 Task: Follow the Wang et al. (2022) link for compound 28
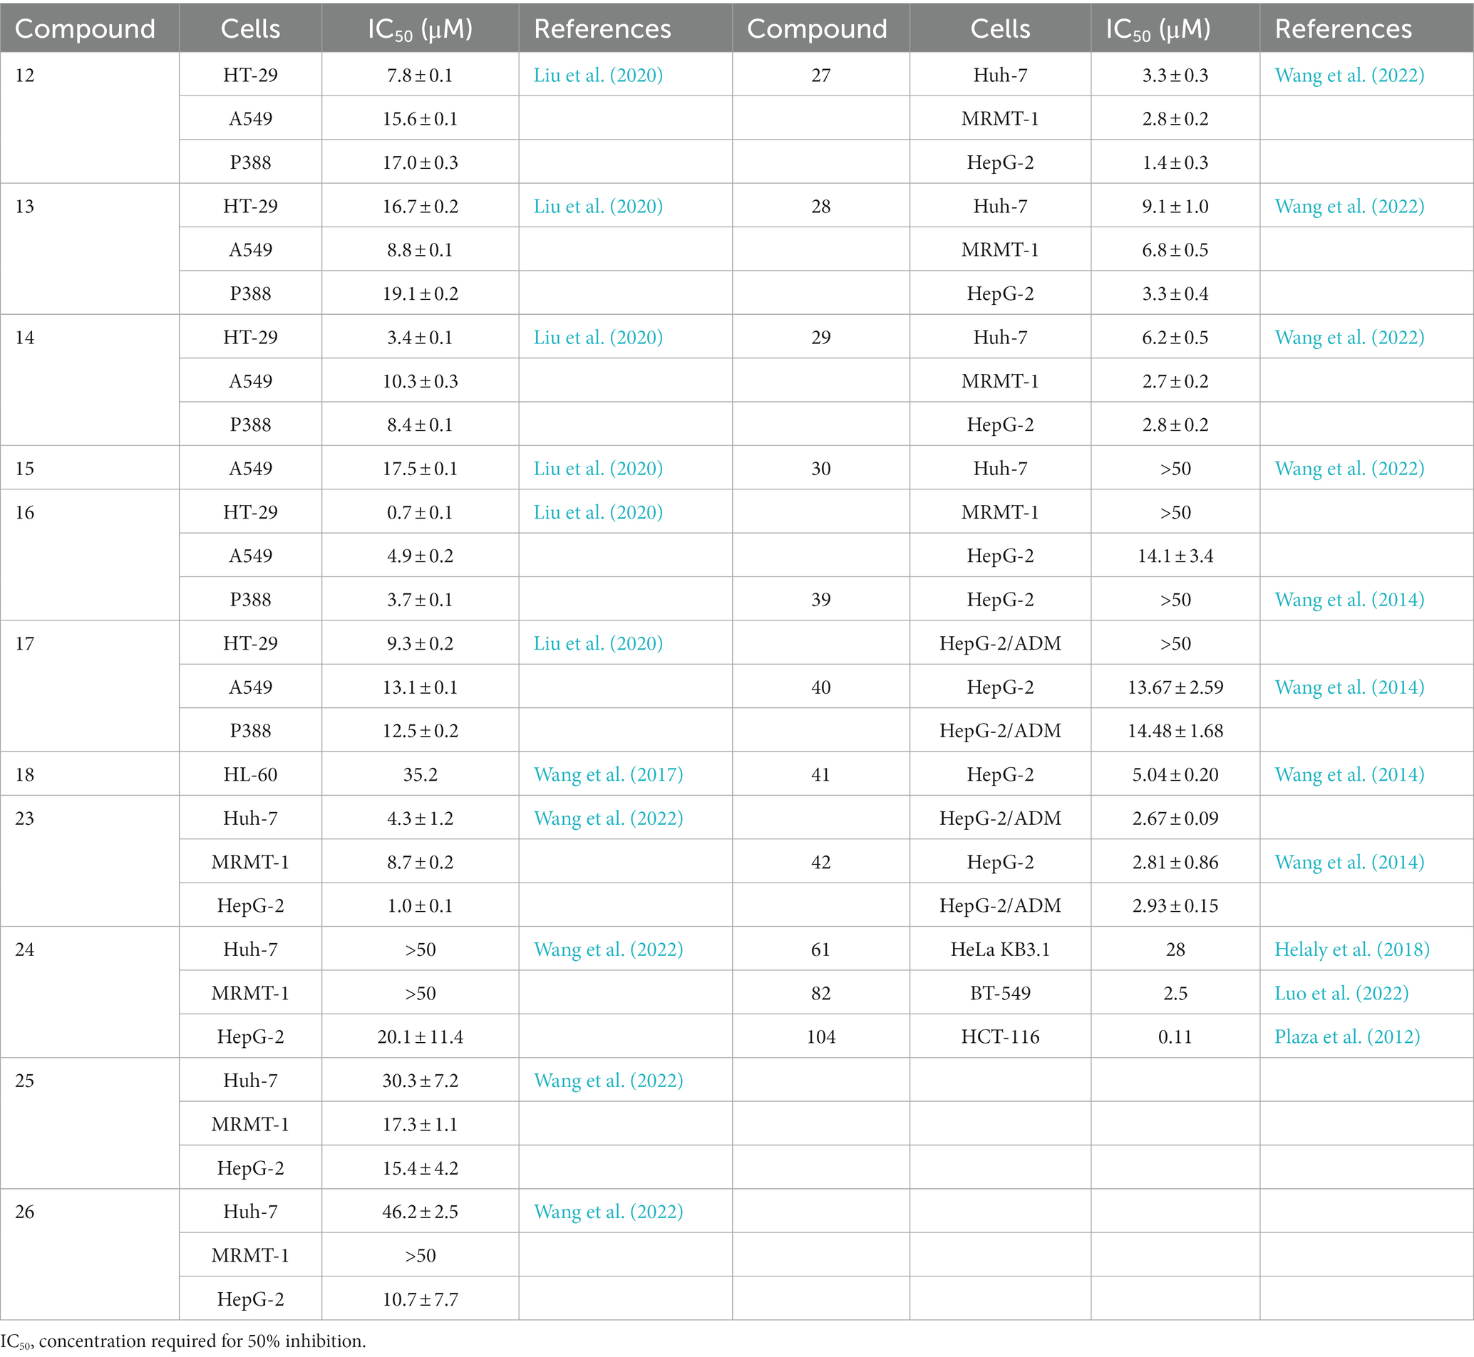pyautogui.click(x=1349, y=207)
